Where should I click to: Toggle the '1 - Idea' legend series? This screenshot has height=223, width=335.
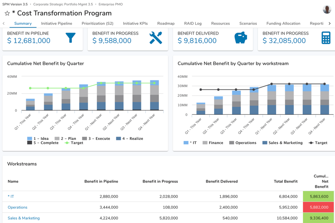pos(38,139)
